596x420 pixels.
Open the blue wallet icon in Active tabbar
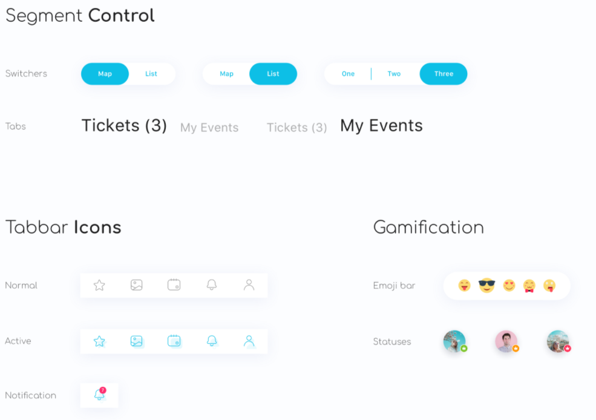[x=174, y=341]
